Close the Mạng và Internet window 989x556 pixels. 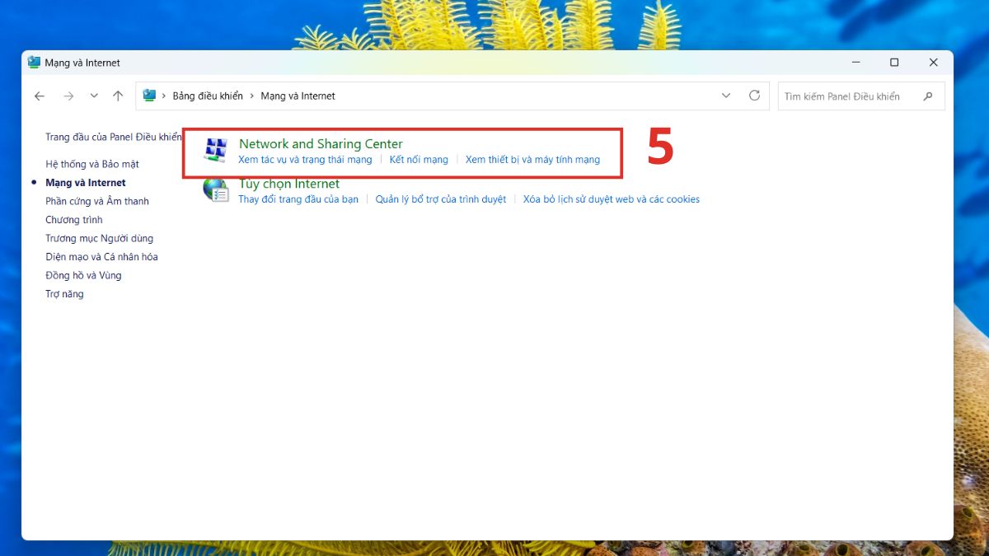(x=934, y=63)
